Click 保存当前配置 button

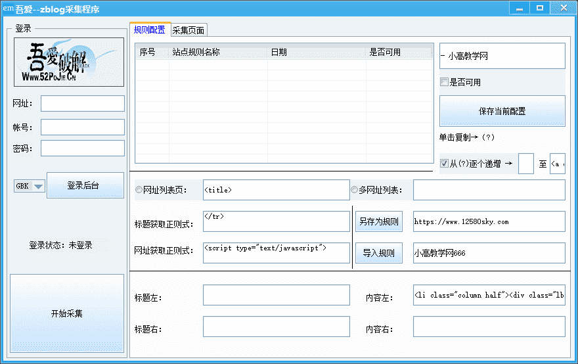tap(502, 111)
